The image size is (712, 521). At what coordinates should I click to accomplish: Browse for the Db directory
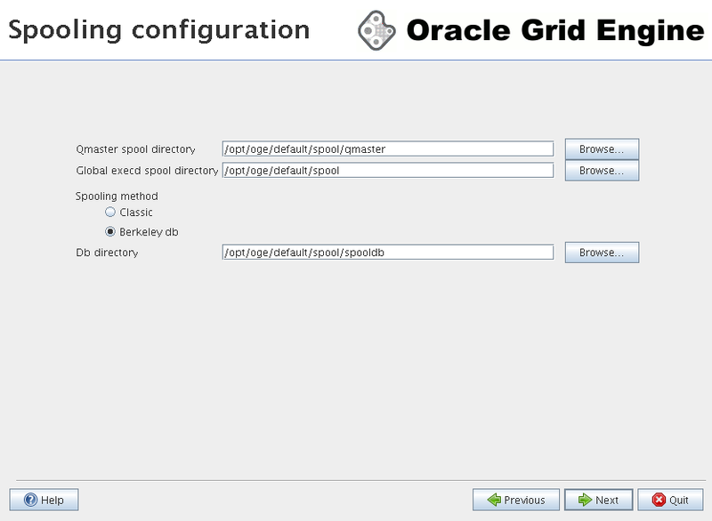pyautogui.click(x=602, y=252)
